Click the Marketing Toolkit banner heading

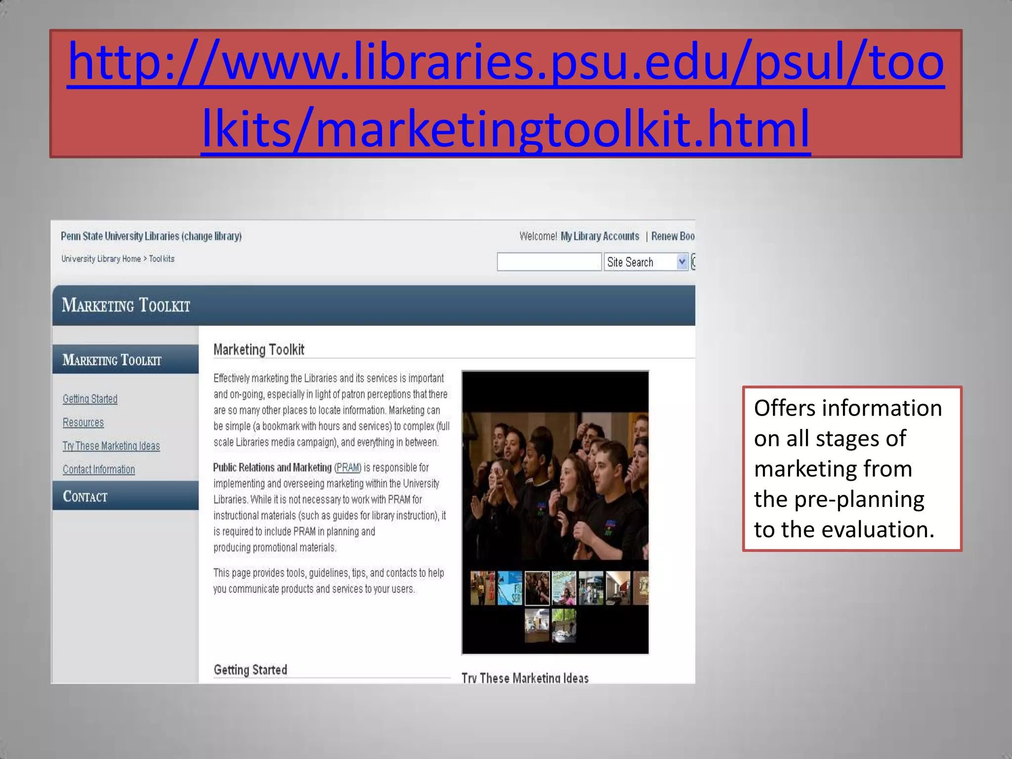click(x=126, y=305)
